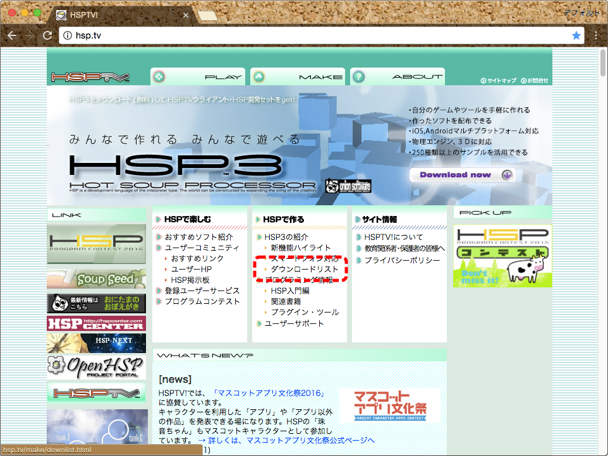
Task: Open プラグイン・ツール sub-link
Action: [x=305, y=312]
